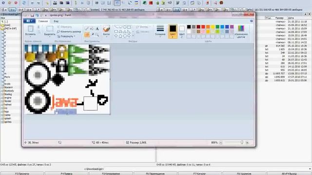The image size is (312, 175).
Task: Select drive c button in left panel
Action: pos(12,10)
